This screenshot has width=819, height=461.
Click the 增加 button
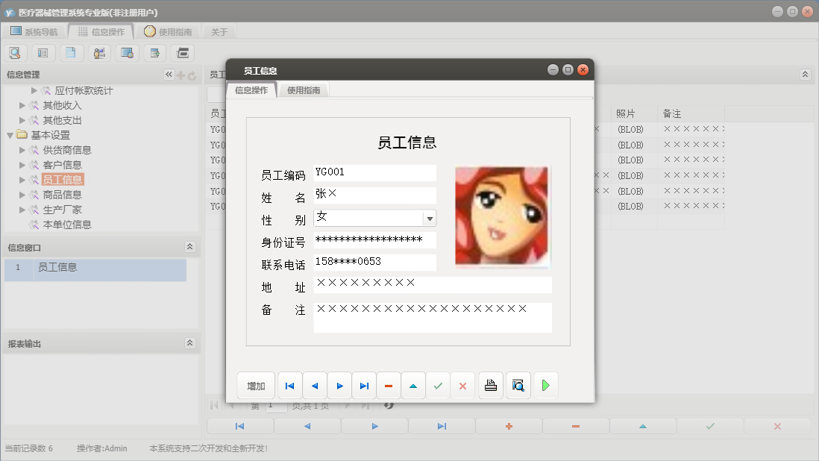pos(256,386)
